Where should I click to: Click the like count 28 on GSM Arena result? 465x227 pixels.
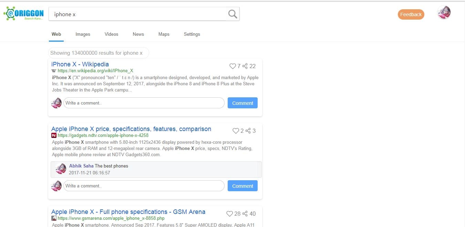tap(237, 214)
